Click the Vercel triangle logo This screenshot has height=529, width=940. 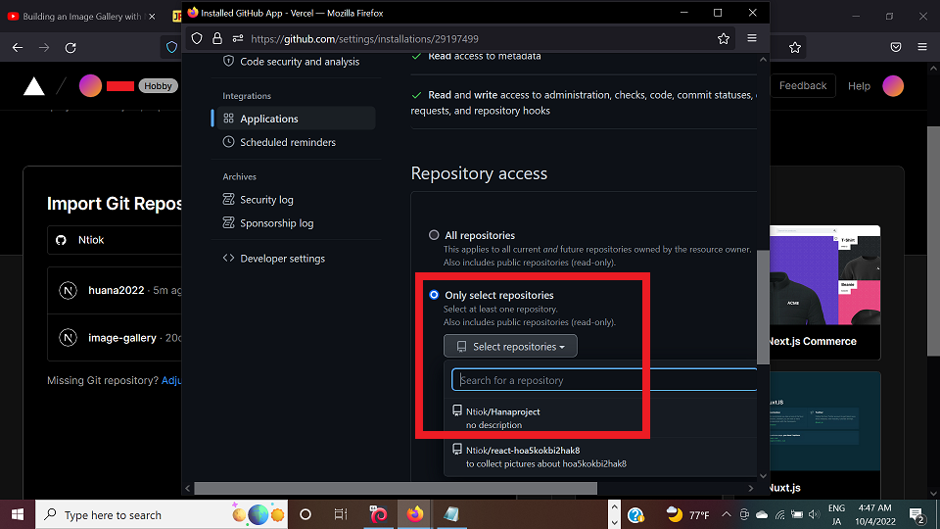(34, 86)
